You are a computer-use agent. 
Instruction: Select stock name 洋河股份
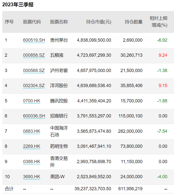[59, 86]
